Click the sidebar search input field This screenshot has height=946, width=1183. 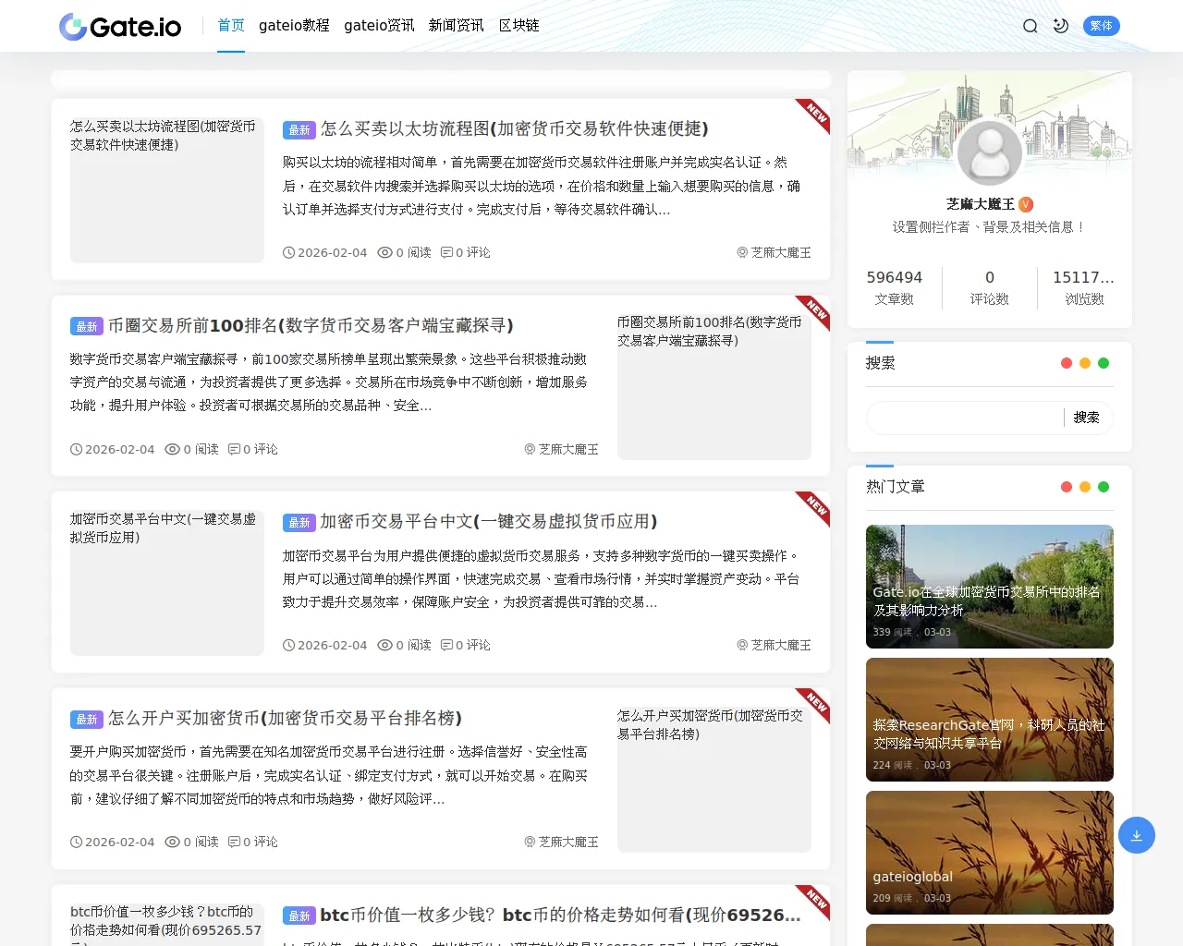[x=964, y=418]
